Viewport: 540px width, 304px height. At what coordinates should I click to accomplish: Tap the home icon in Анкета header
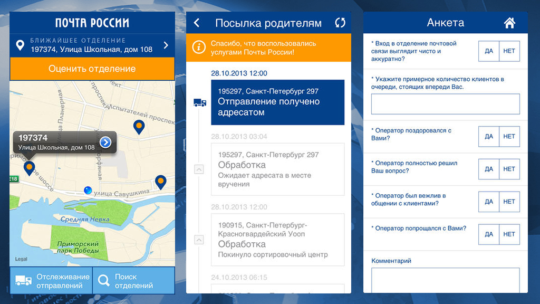(x=509, y=23)
